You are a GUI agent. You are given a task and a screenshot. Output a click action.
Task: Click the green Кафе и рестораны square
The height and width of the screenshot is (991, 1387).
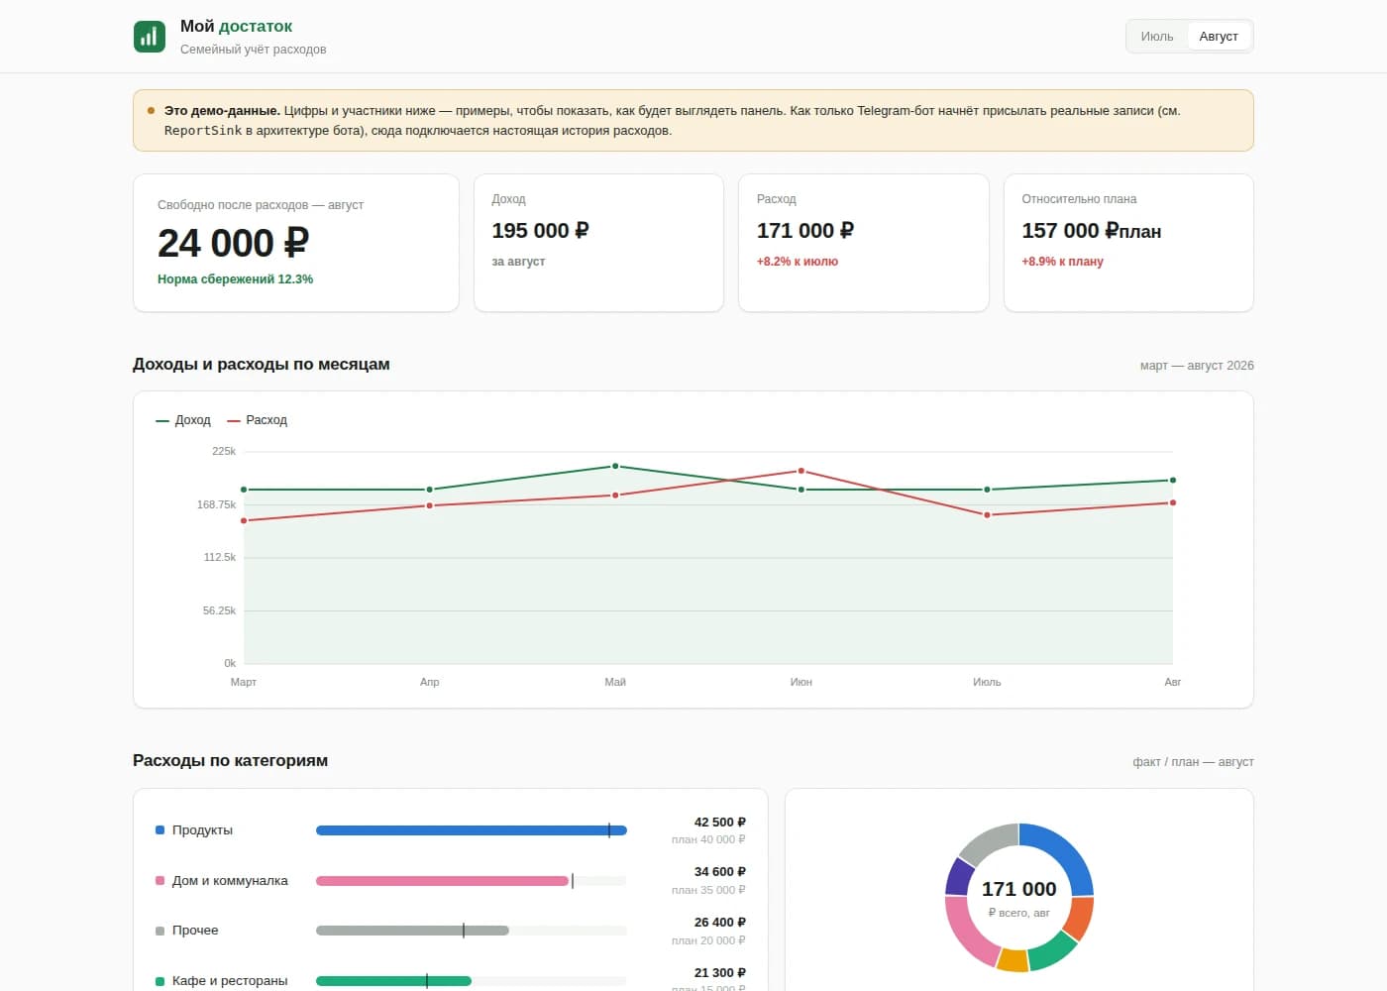(160, 981)
